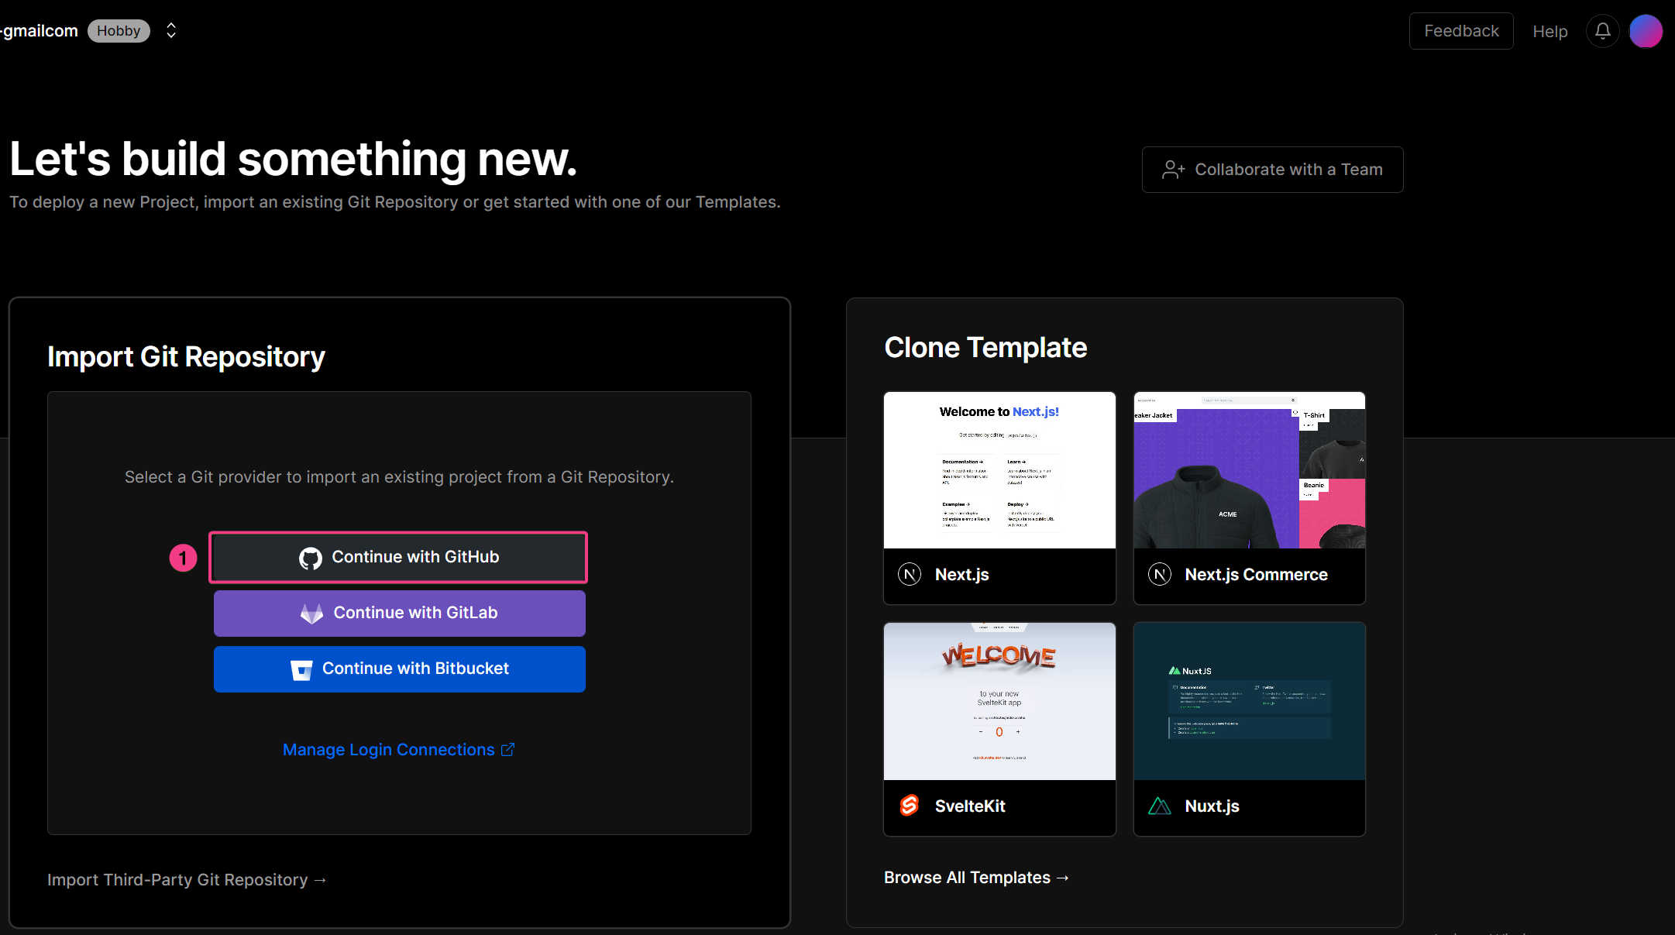Image resolution: width=1675 pixels, height=935 pixels.
Task: Click 'Select a Git provider' instruction text
Action: 399,477
